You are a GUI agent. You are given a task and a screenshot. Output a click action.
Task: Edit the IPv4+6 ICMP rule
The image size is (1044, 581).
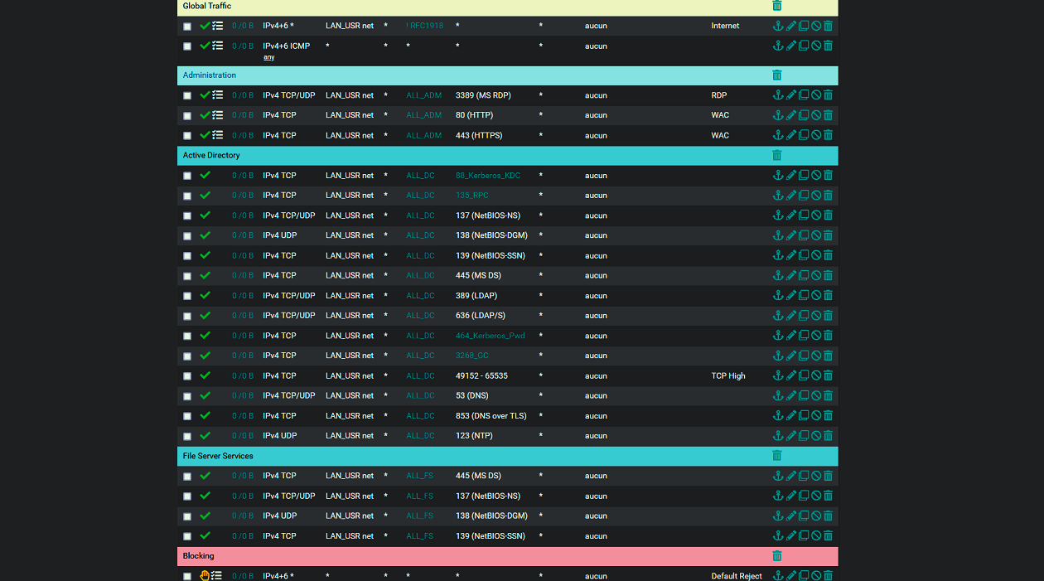(791, 46)
